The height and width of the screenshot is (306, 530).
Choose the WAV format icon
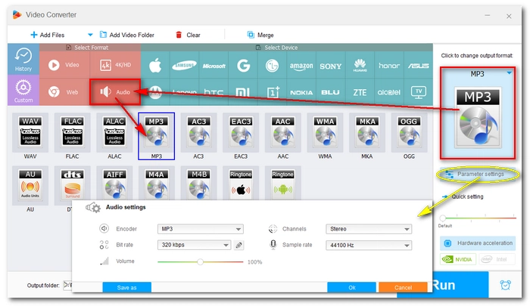click(x=30, y=133)
